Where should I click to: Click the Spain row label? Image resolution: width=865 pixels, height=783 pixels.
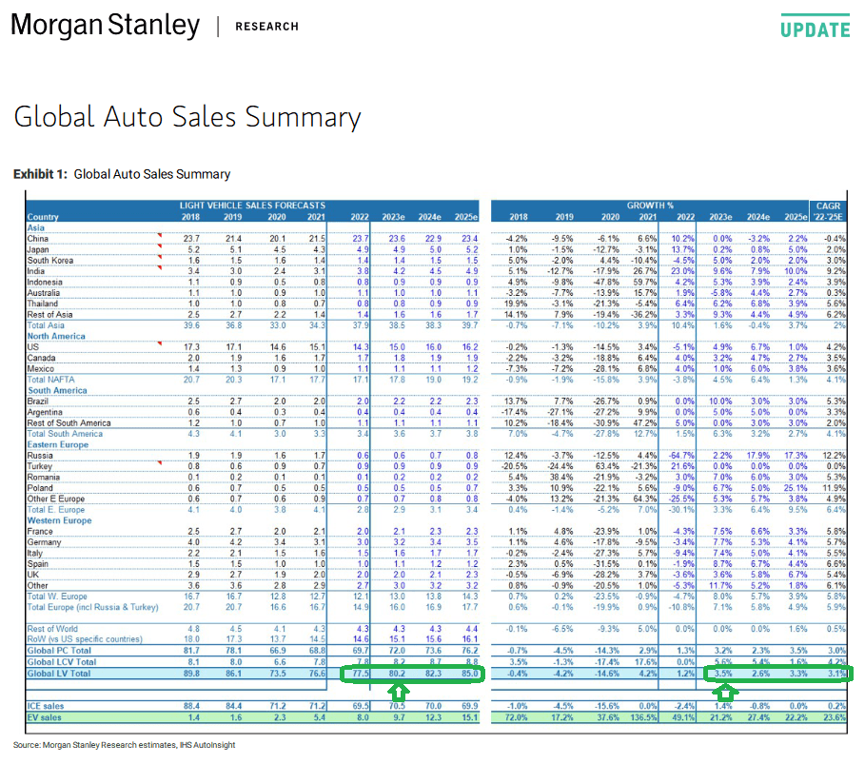click(37, 564)
